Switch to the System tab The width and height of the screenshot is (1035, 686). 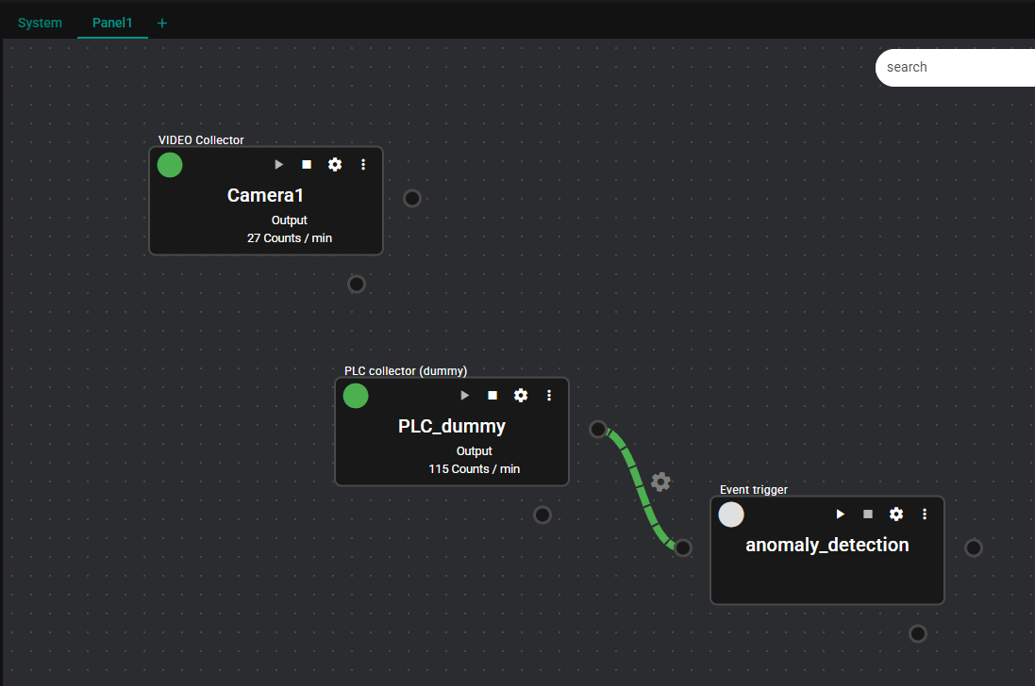point(40,23)
